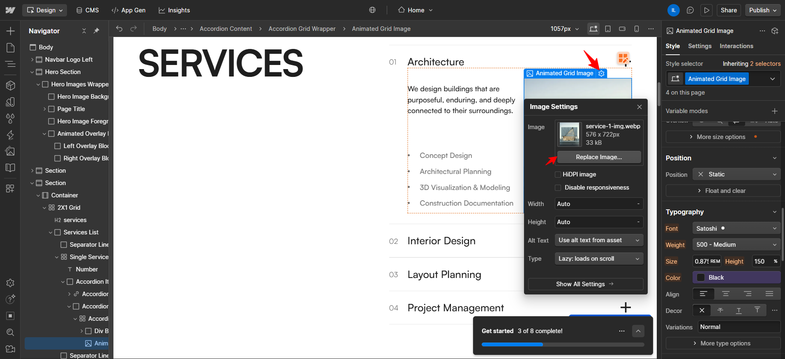Screen dimensions: 785x359
Task: Open the Assets image icon
Action: pyautogui.click(x=11, y=151)
